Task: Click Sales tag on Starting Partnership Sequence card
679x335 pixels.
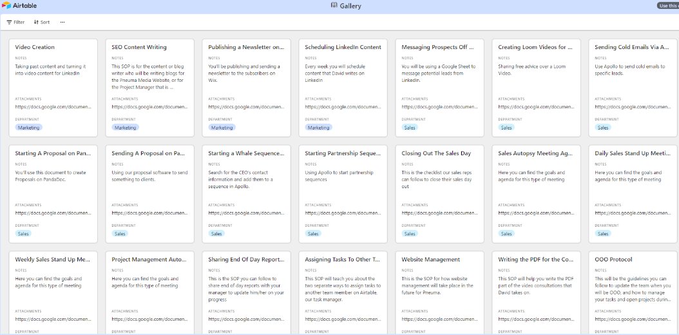Action: click(313, 234)
